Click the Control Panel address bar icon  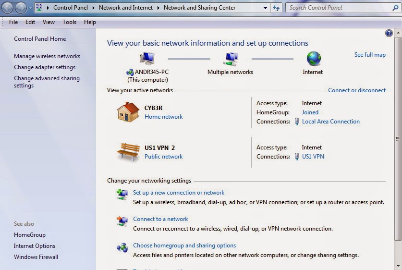coord(39,8)
